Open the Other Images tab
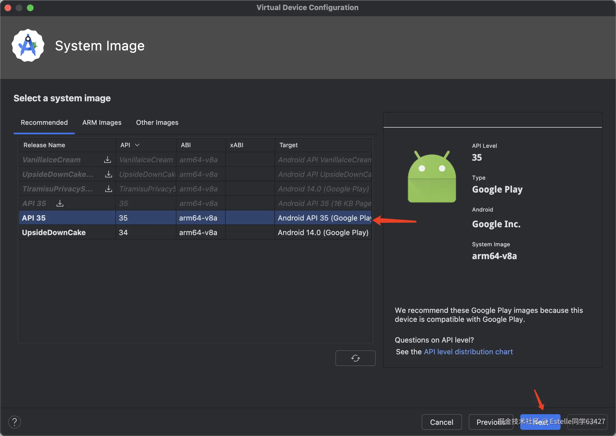This screenshot has width=616, height=436. 157,123
